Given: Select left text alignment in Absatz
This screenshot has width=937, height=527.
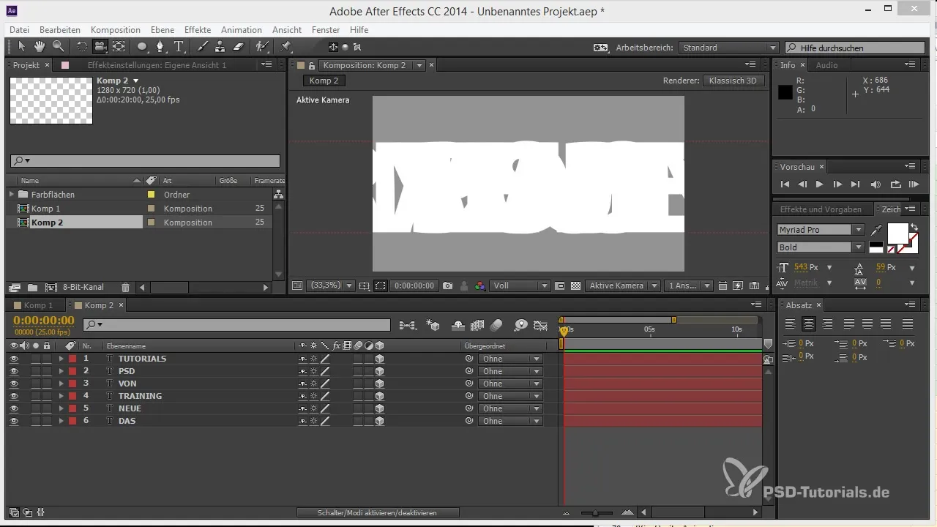Looking at the screenshot, I should (791, 324).
